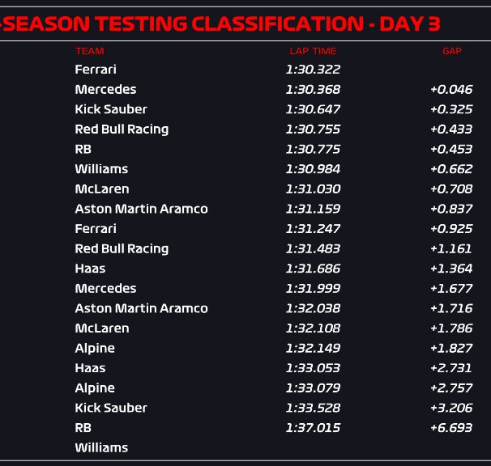Click the Mercedes entry with 1:30.368

[105, 90]
